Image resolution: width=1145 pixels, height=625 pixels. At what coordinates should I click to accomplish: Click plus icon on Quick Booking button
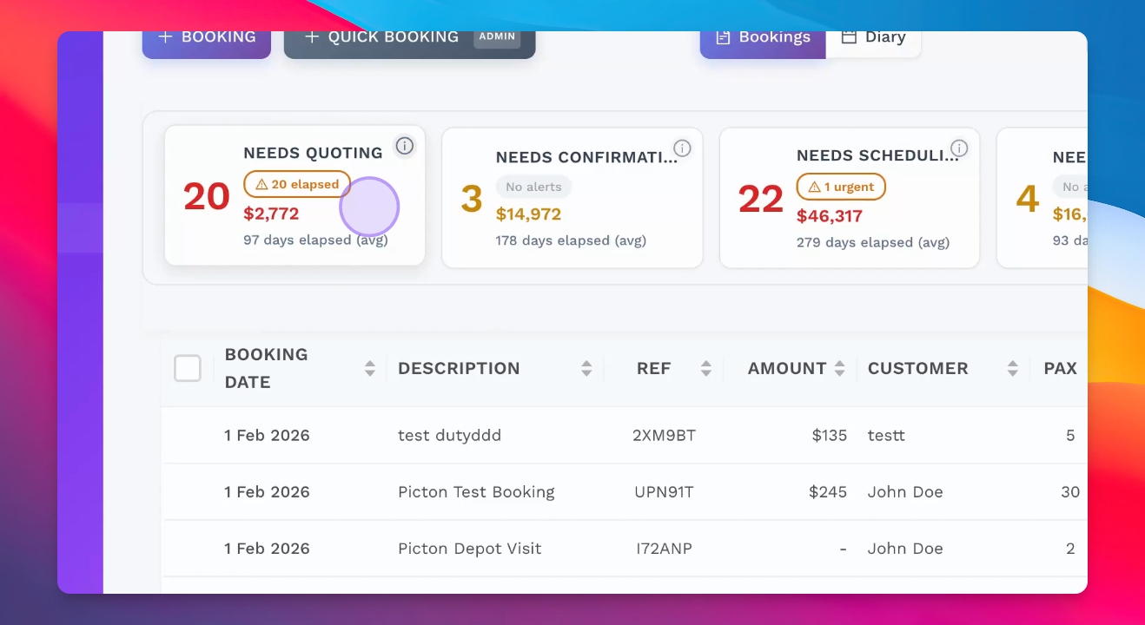pyautogui.click(x=312, y=37)
